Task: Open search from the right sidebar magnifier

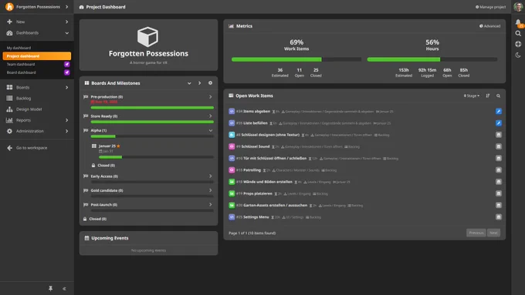Action: [518, 33]
